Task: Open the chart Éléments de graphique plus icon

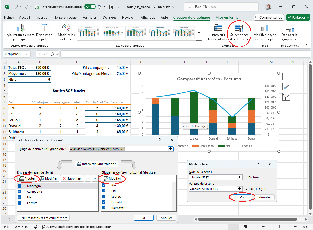Action: point(286,76)
